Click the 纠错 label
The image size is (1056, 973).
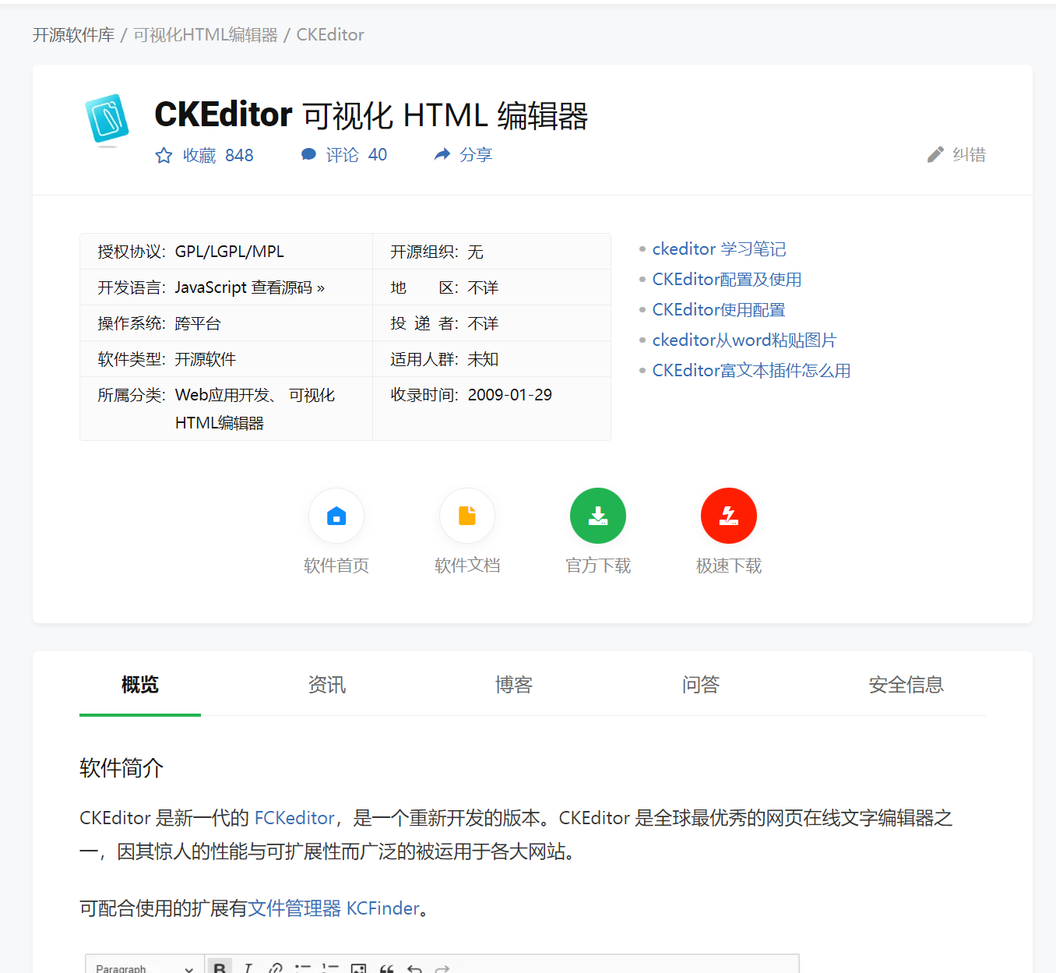[x=970, y=155]
